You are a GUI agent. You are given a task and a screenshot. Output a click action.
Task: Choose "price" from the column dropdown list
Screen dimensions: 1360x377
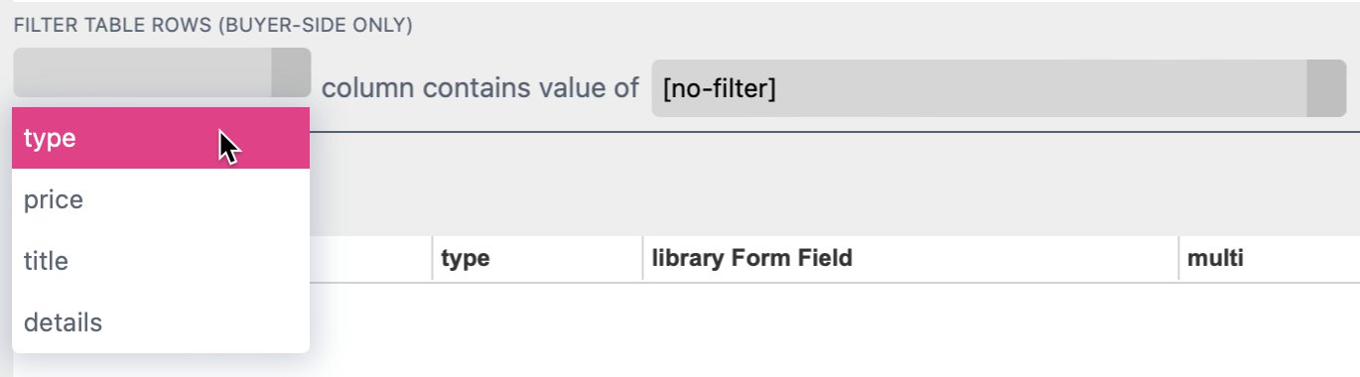coord(161,199)
